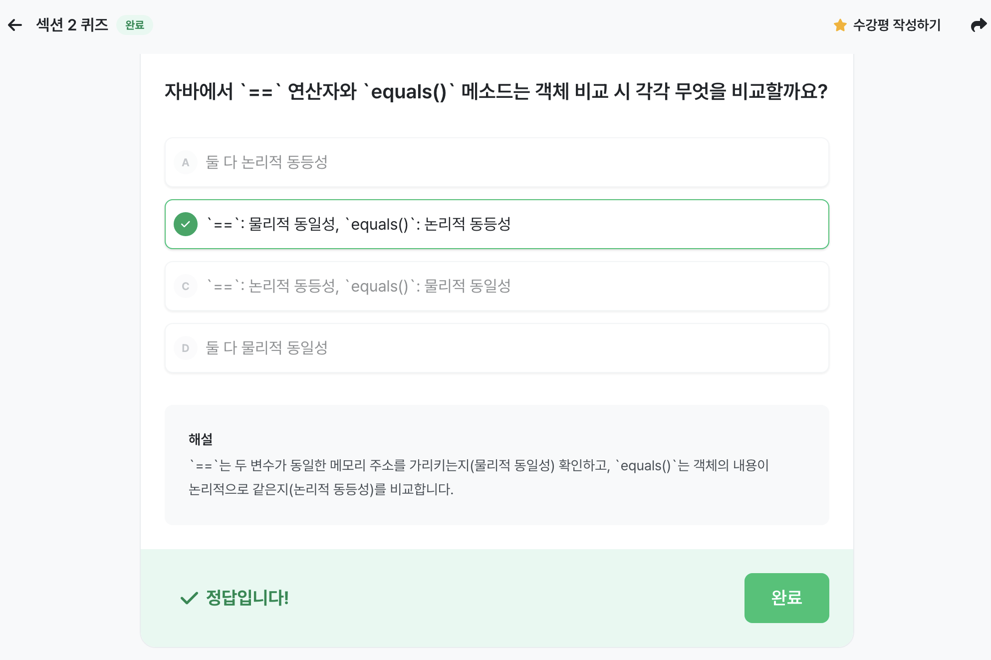The width and height of the screenshot is (991, 660).
Task: Select the D option letter badge
Action: pos(186,348)
